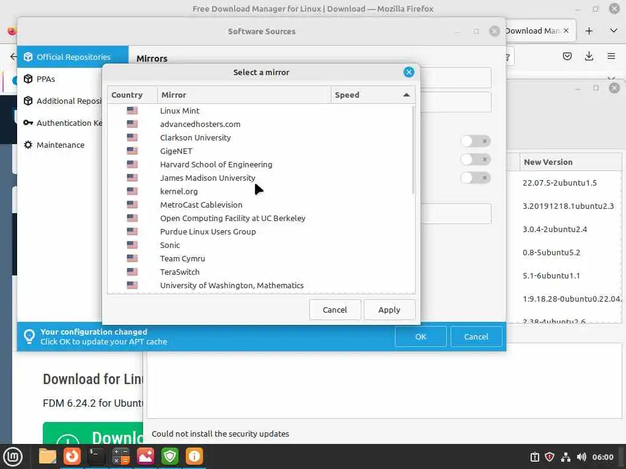Click the Authentication Keys key icon

tap(28, 123)
